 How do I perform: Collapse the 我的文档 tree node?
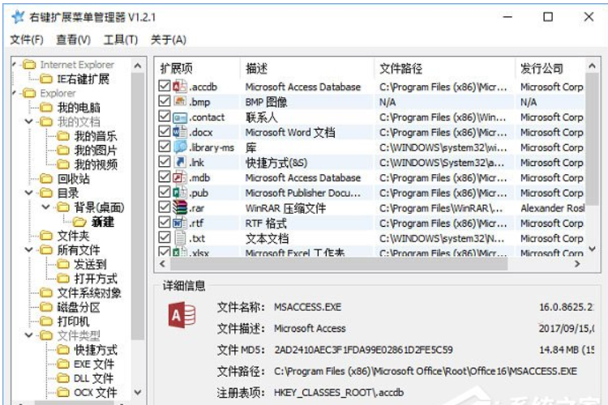[28, 122]
